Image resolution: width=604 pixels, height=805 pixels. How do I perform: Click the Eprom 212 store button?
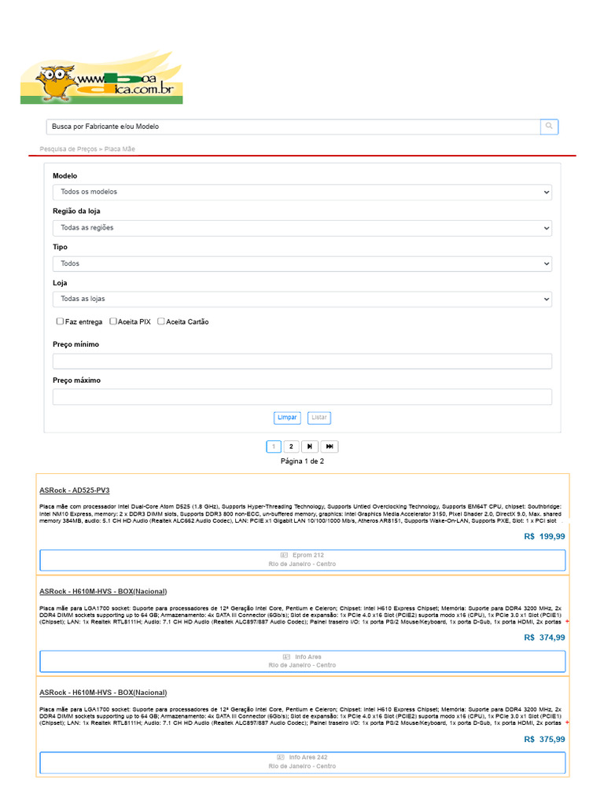click(x=303, y=560)
